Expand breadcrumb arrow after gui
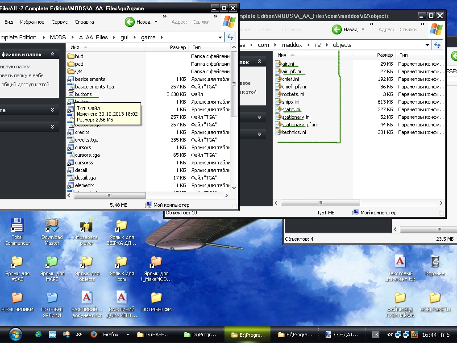This screenshot has width=457, height=343. [x=135, y=38]
